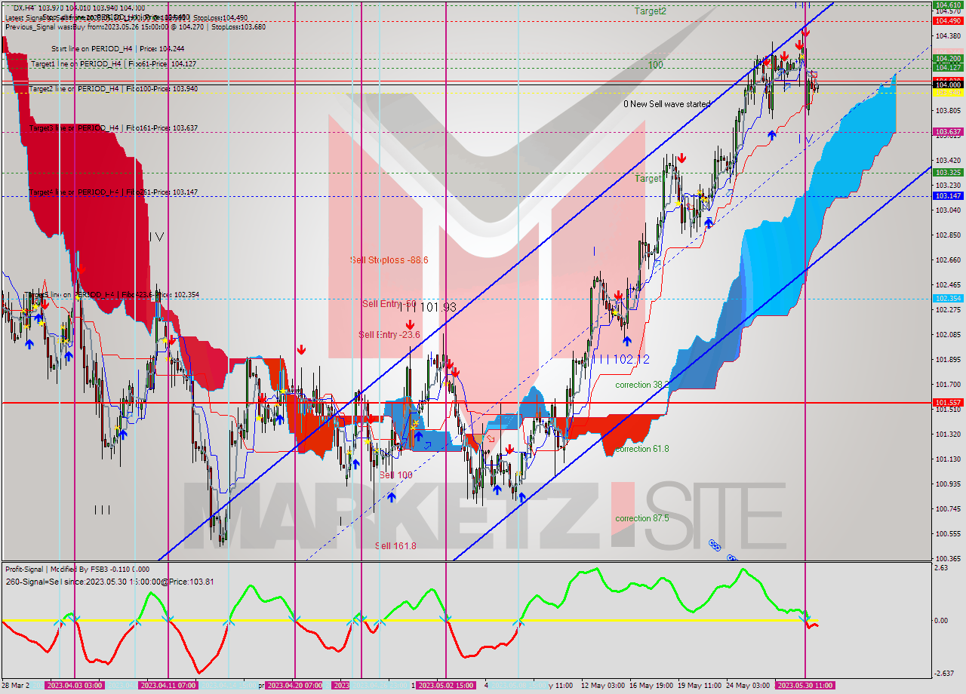This screenshot has width=966, height=694.
Task: Select the Target1 line Fibo61-Price 104.127 label
Action: [x=113, y=64]
